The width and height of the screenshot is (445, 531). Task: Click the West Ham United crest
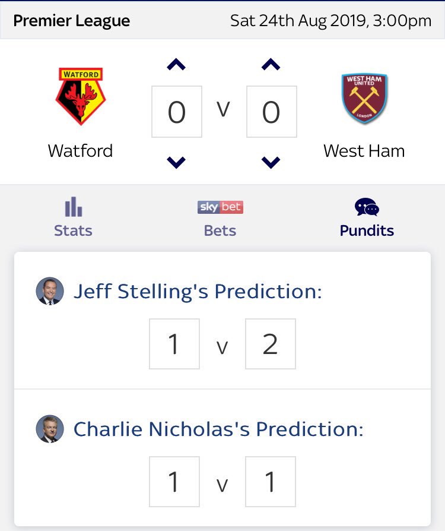[364, 98]
